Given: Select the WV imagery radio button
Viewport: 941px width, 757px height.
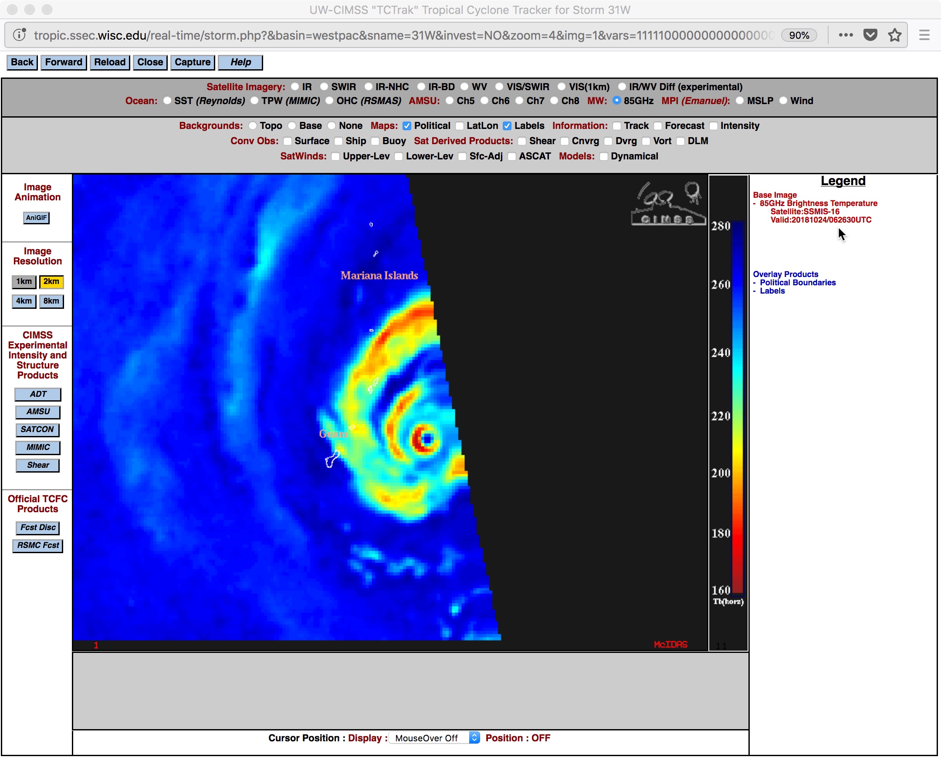Looking at the screenshot, I should [x=464, y=87].
